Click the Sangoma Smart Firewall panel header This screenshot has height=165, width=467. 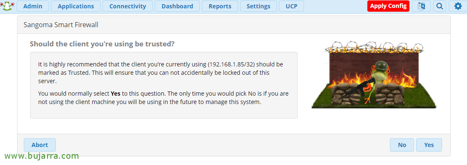pos(234,25)
